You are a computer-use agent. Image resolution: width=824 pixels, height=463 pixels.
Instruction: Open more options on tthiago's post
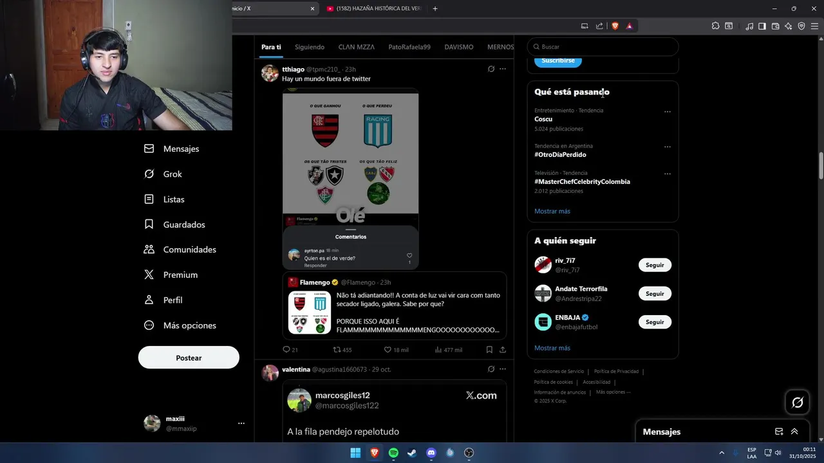pyautogui.click(x=503, y=69)
